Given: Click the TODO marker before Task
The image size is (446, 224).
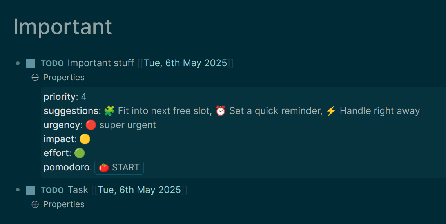Looking at the screenshot, I should 53,190.
